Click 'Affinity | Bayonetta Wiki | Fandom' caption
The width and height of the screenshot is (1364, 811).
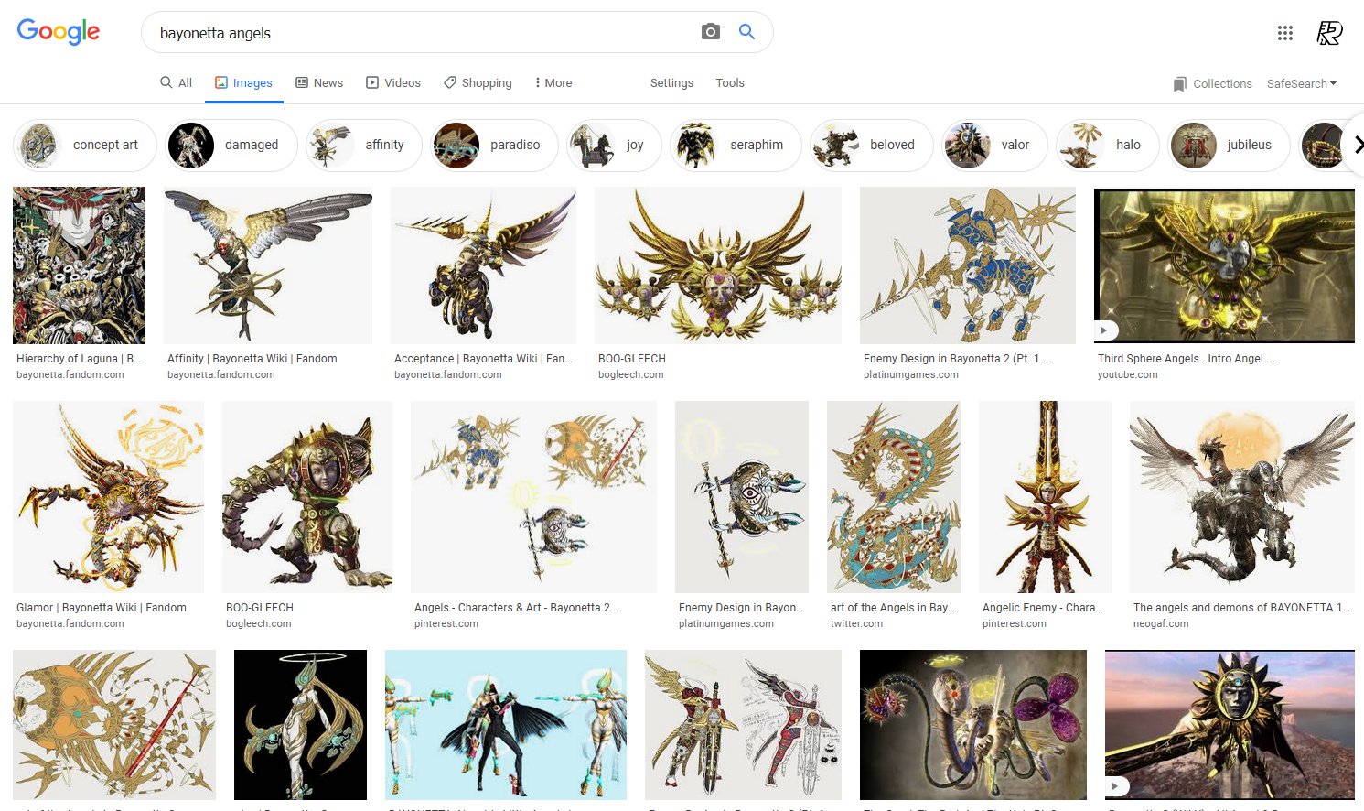[252, 359]
